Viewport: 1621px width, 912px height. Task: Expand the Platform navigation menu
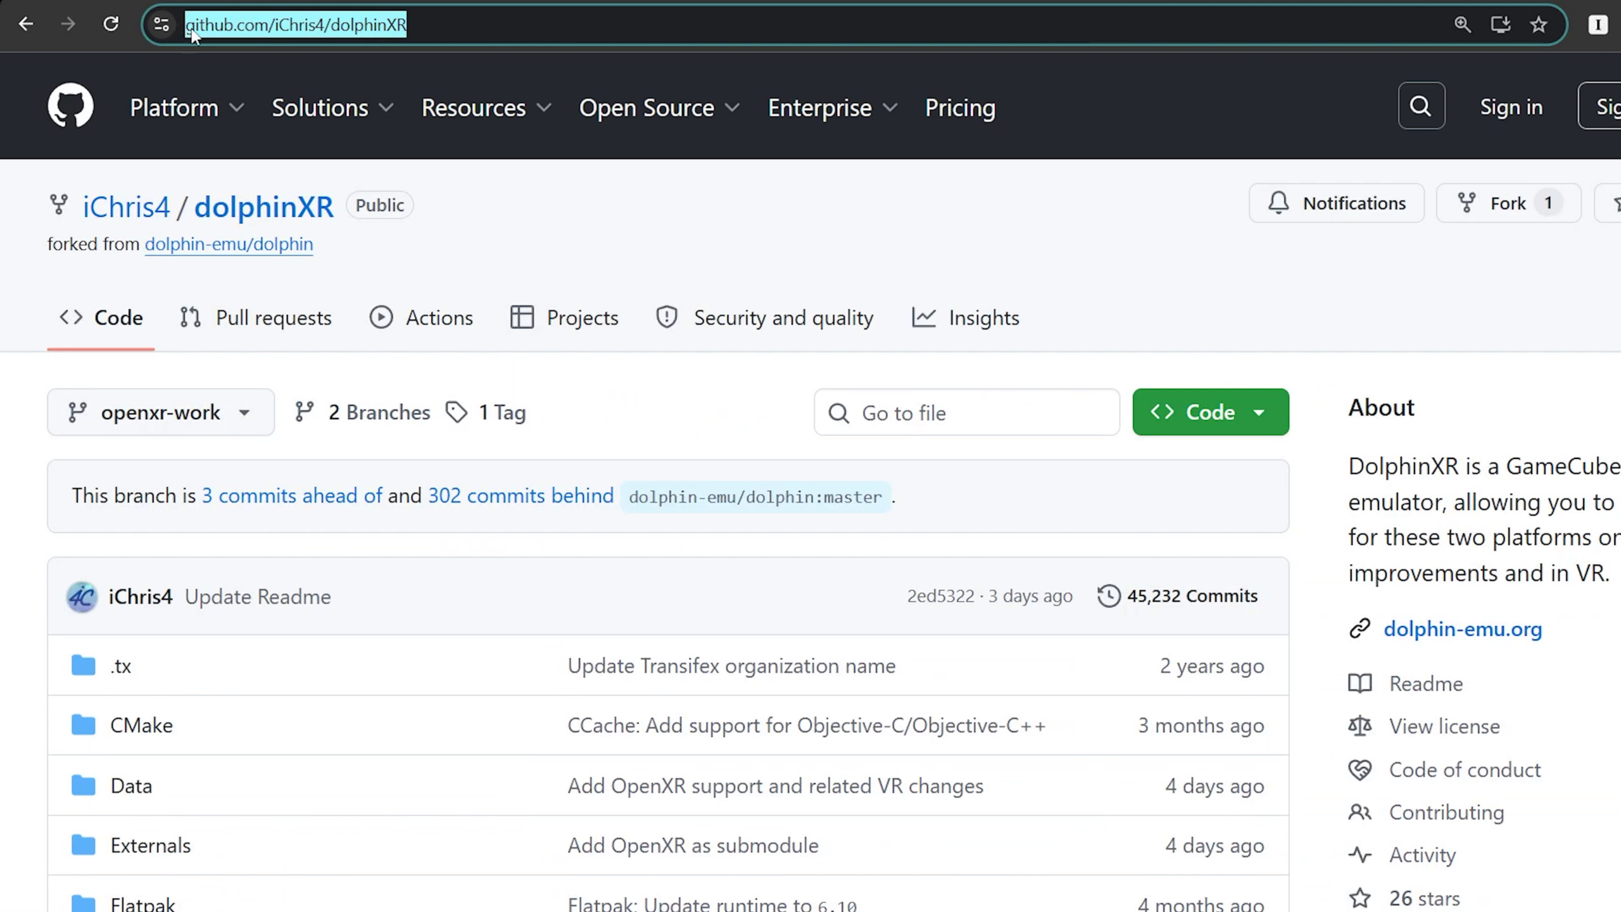186,108
